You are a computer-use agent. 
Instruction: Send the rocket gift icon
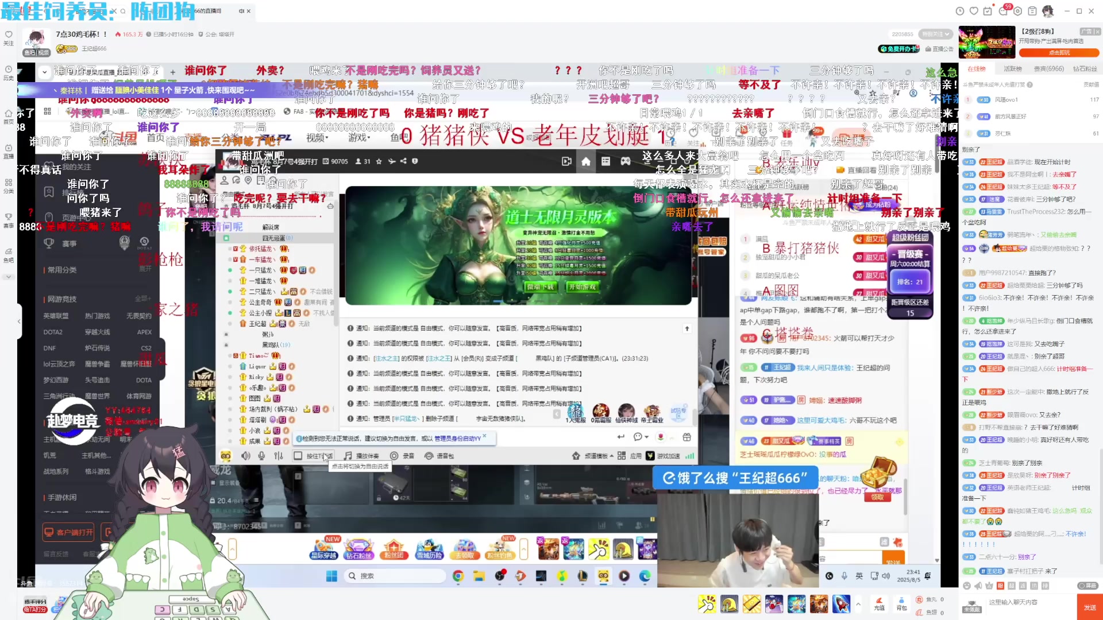click(841, 604)
